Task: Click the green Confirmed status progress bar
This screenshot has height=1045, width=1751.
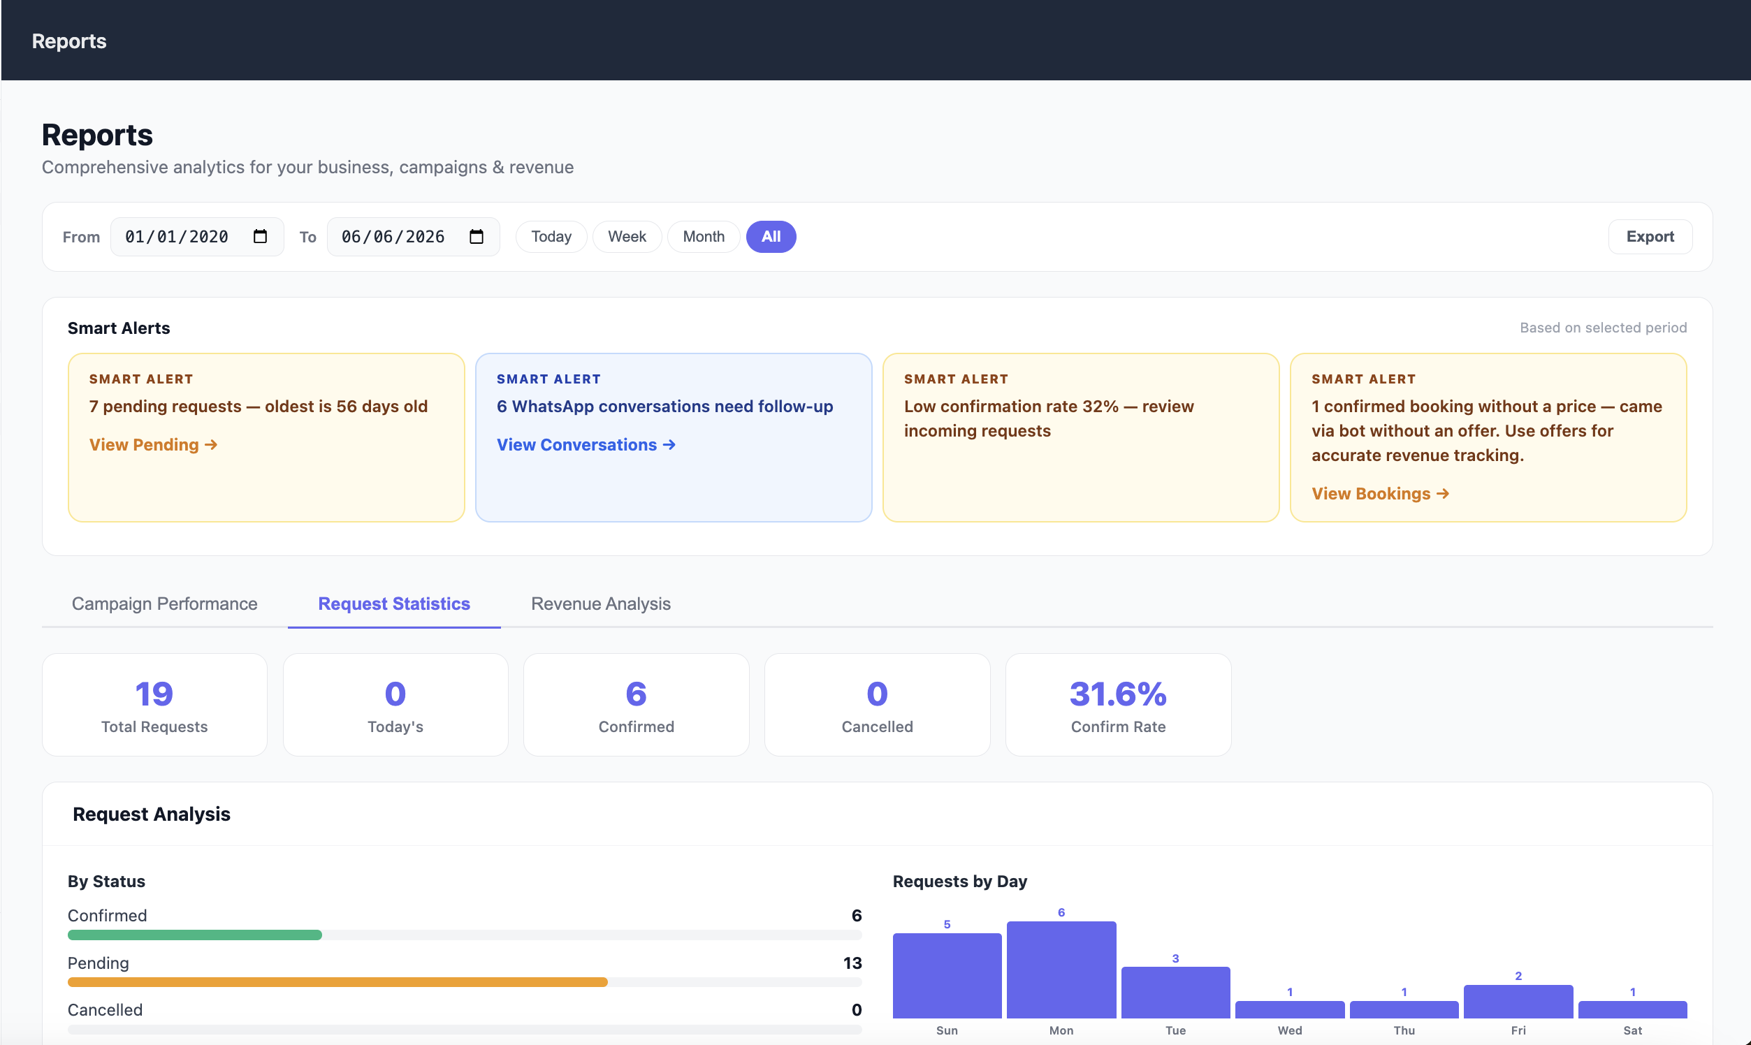Action: (194, 935)
